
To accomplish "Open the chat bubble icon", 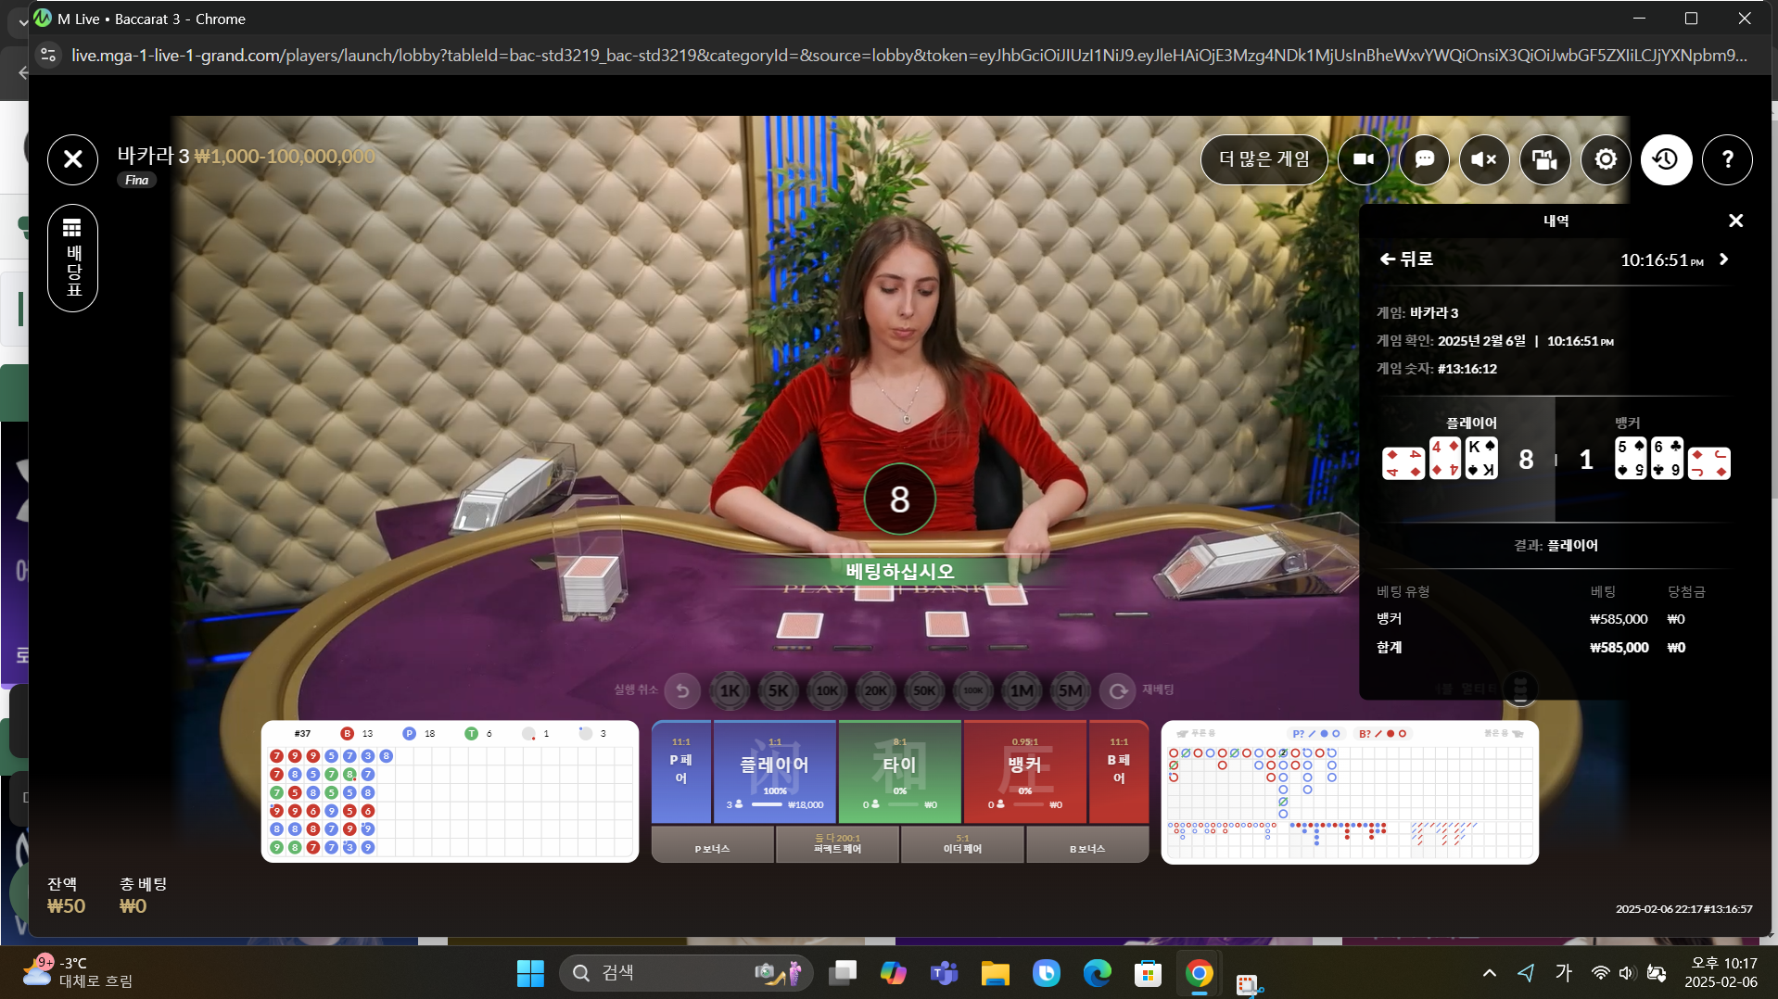I will point(1424,159).
